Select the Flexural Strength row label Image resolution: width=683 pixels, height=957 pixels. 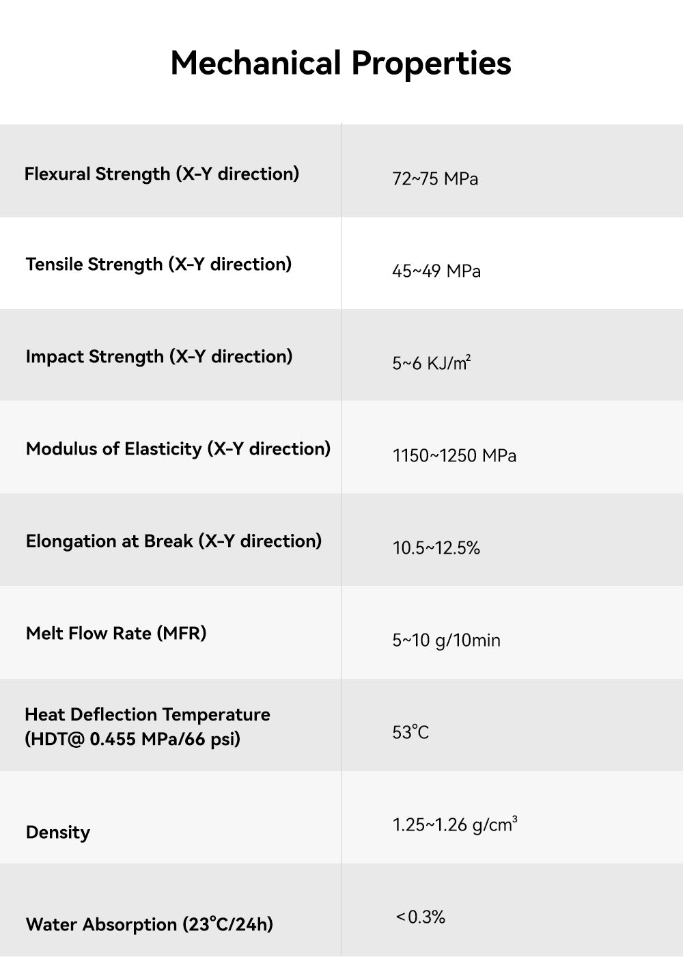pos(162,174)
